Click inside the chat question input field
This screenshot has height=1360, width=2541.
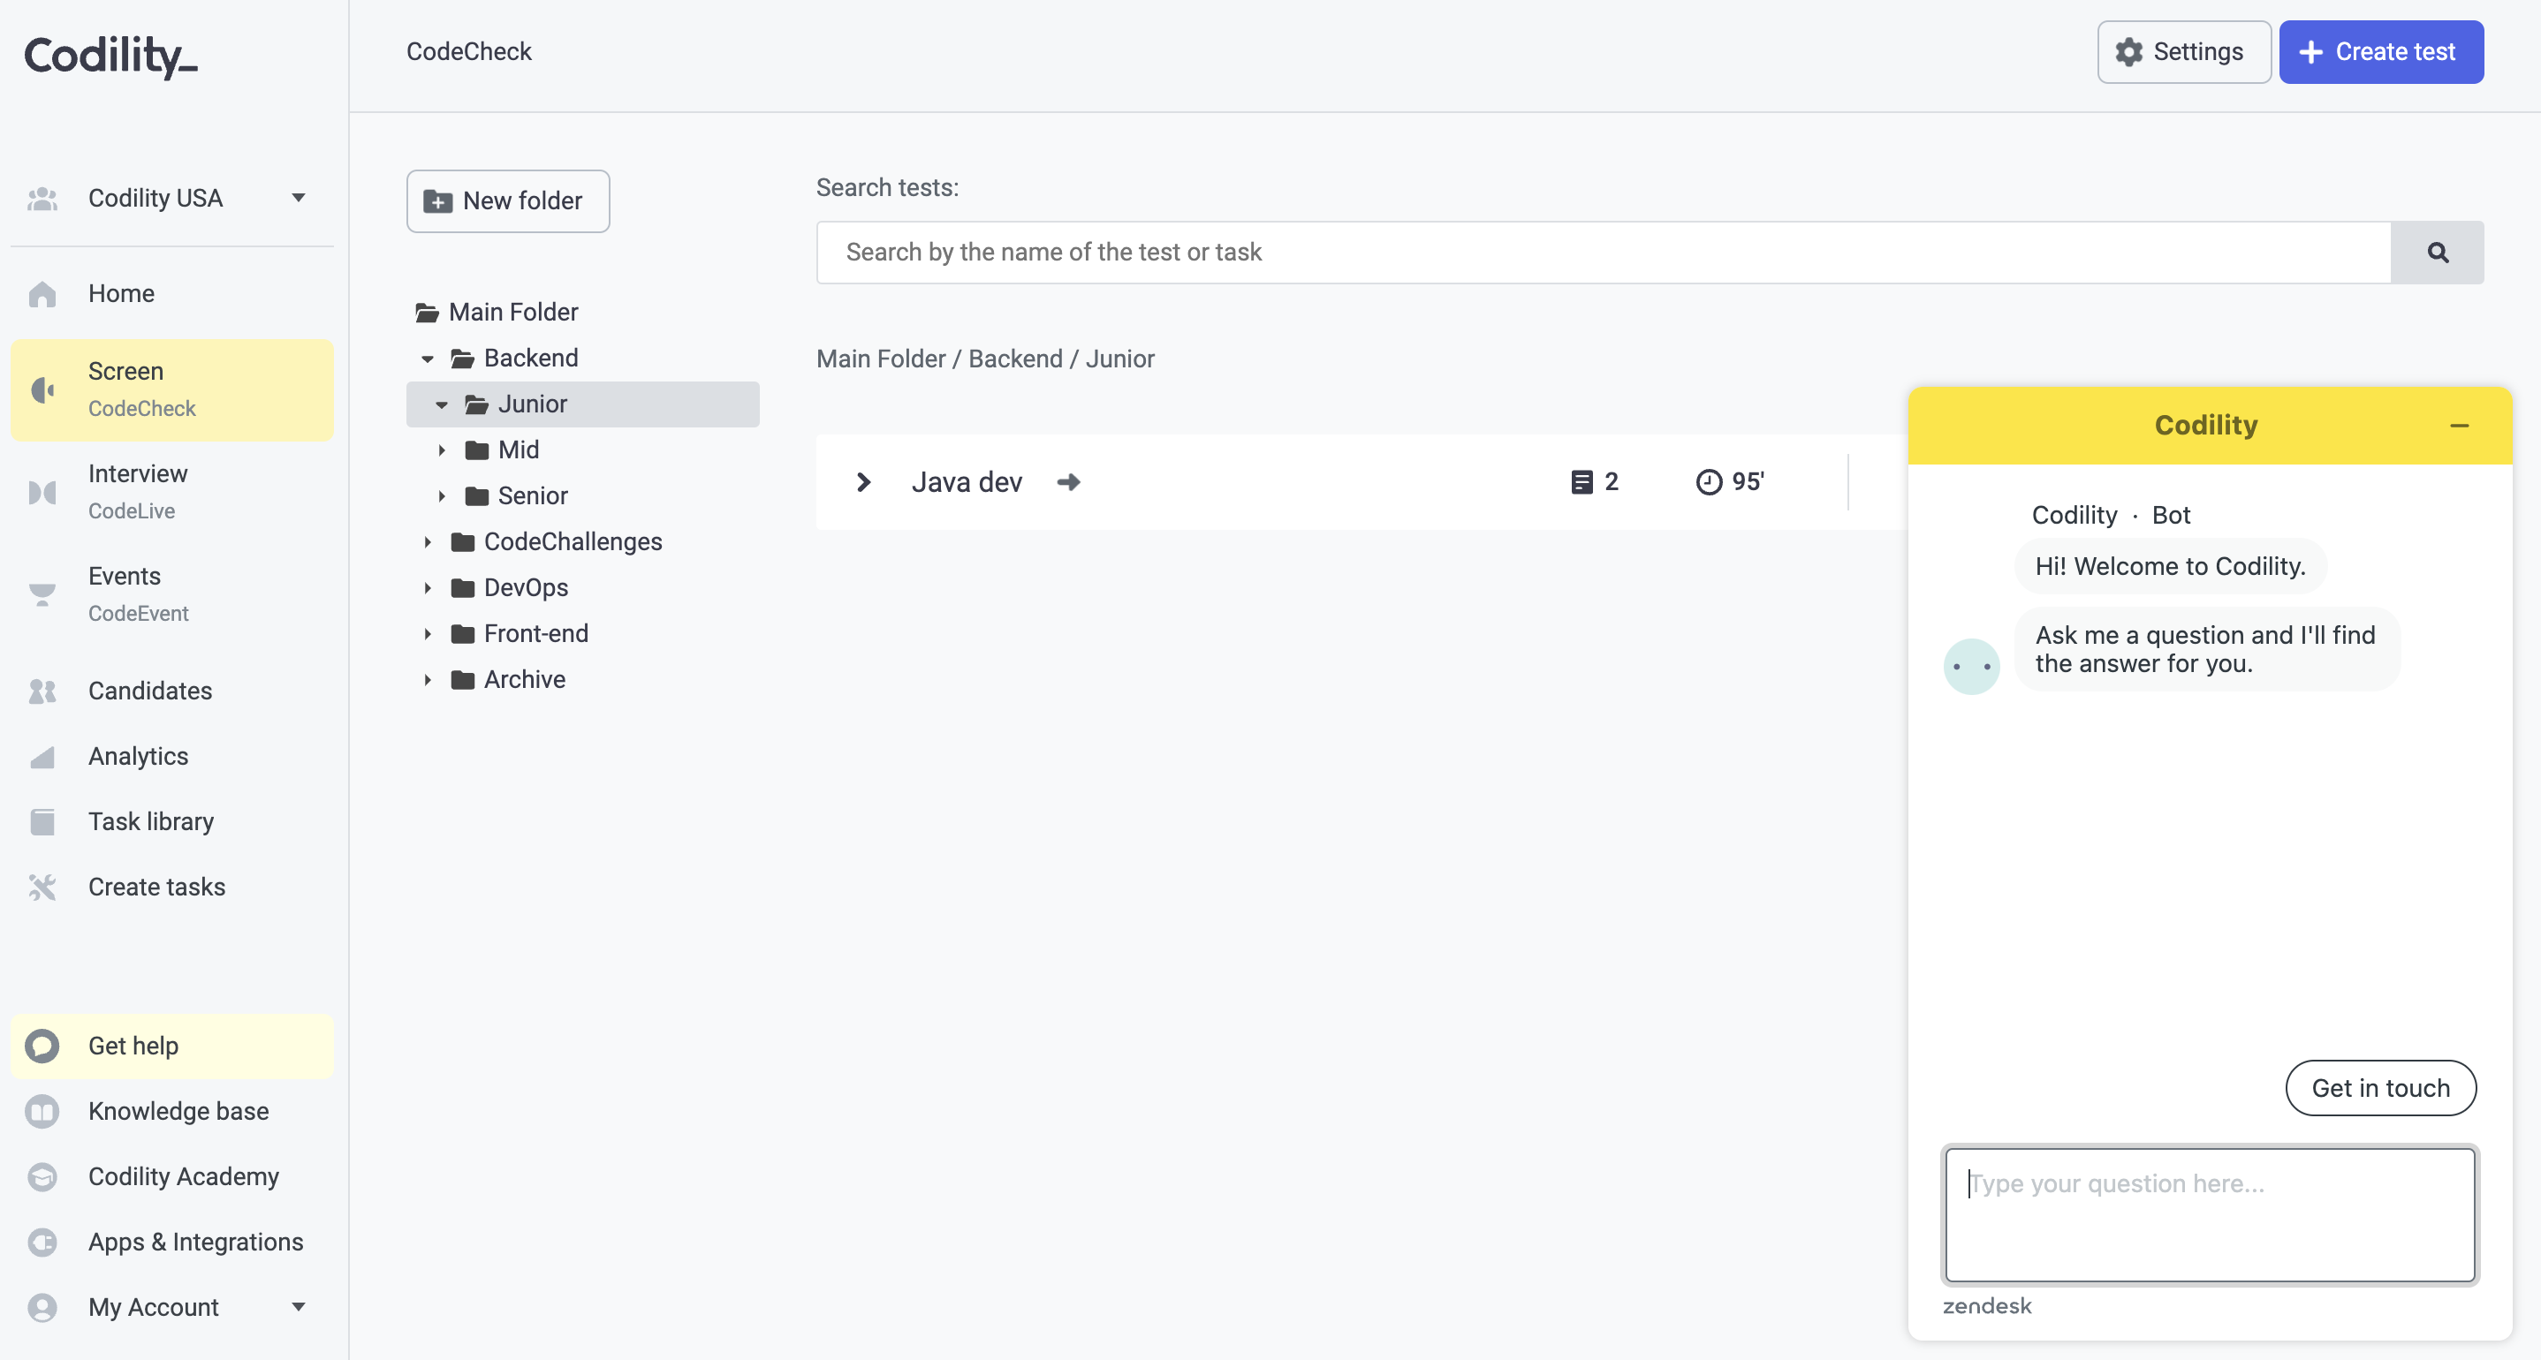click(x=2210, y=1215)
